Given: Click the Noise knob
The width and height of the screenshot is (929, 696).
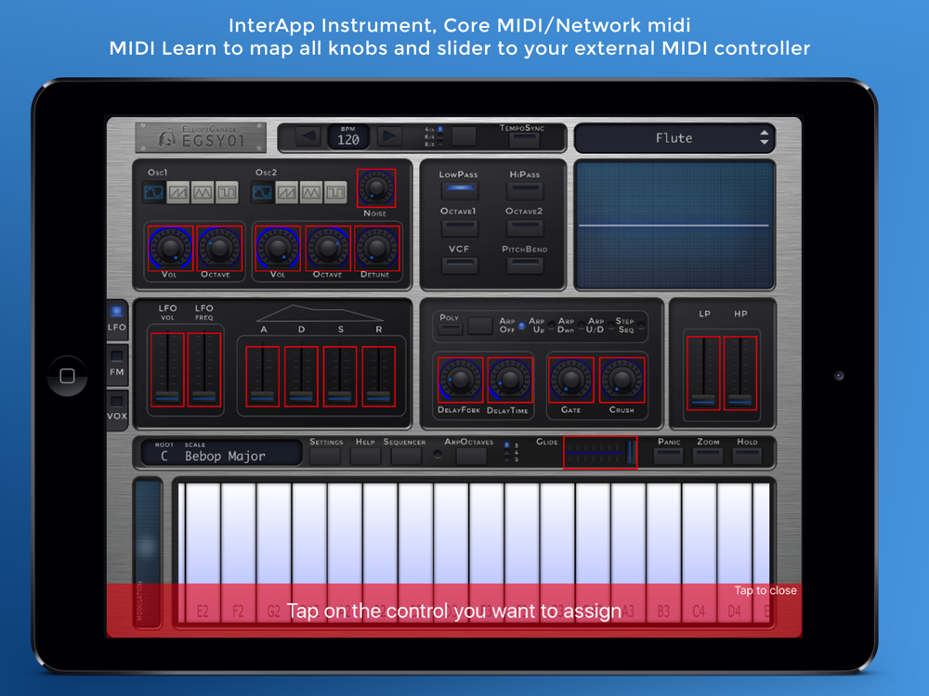Looking at the screenshot, I should click(376, 187).
